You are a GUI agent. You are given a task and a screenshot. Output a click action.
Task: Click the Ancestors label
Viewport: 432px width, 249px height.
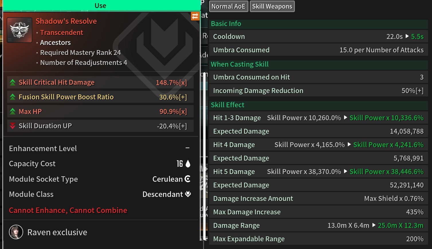(x=55, y=43)
